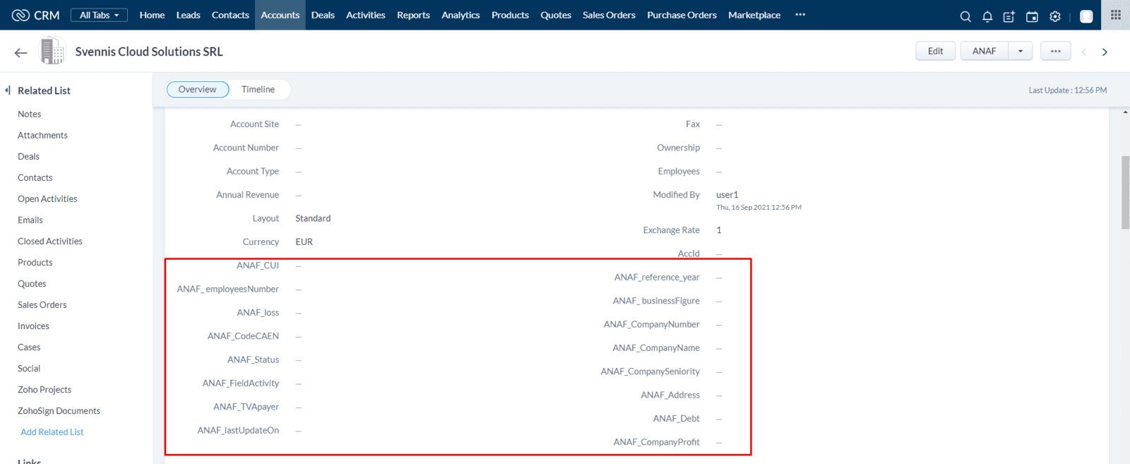Open more modules ellipsis in navbar

tap(800, 15)
